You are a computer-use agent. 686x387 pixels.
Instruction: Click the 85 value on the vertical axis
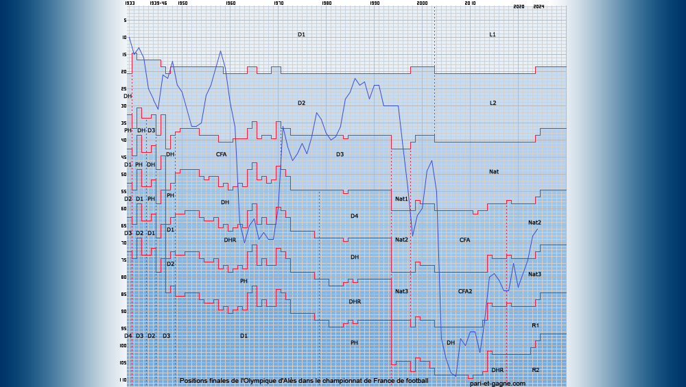[123, 295]
